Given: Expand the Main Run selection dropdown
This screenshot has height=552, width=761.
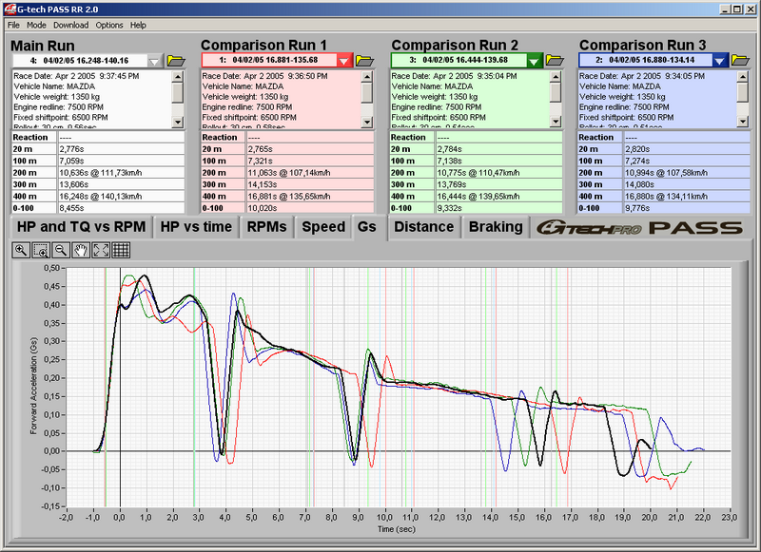Looking at the screenshot, I should pos(154,61).
